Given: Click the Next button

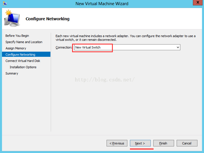Looking at the screenshot, I should [x=140, y=143].
